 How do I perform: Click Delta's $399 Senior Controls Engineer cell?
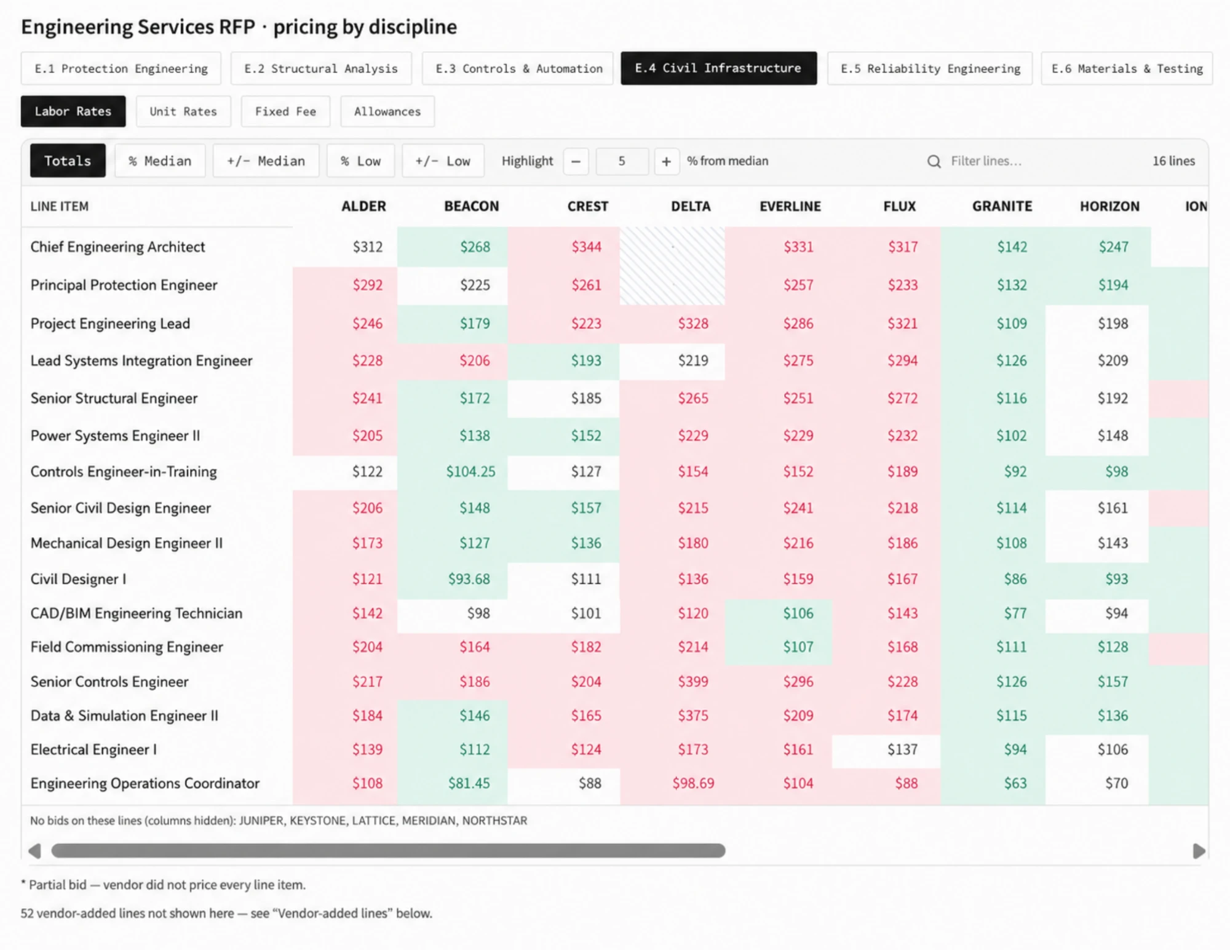[672, 682]
